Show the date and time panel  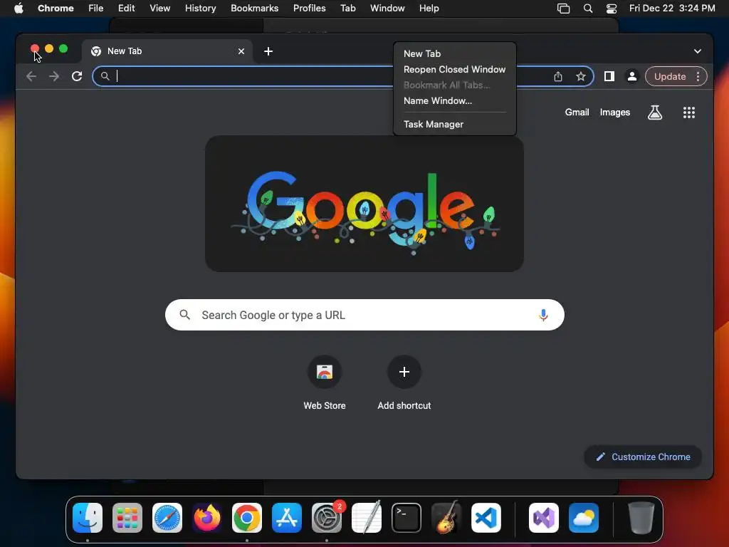point(672,9)
